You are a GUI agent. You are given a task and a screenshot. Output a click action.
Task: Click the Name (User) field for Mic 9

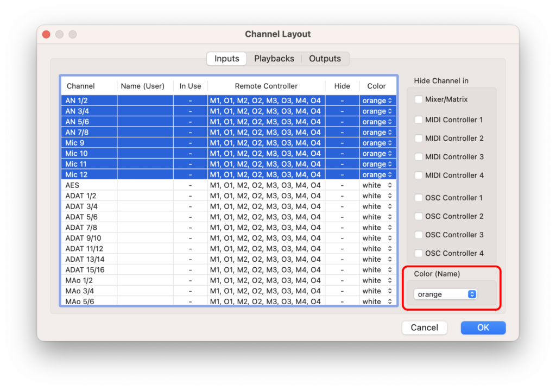145,143
